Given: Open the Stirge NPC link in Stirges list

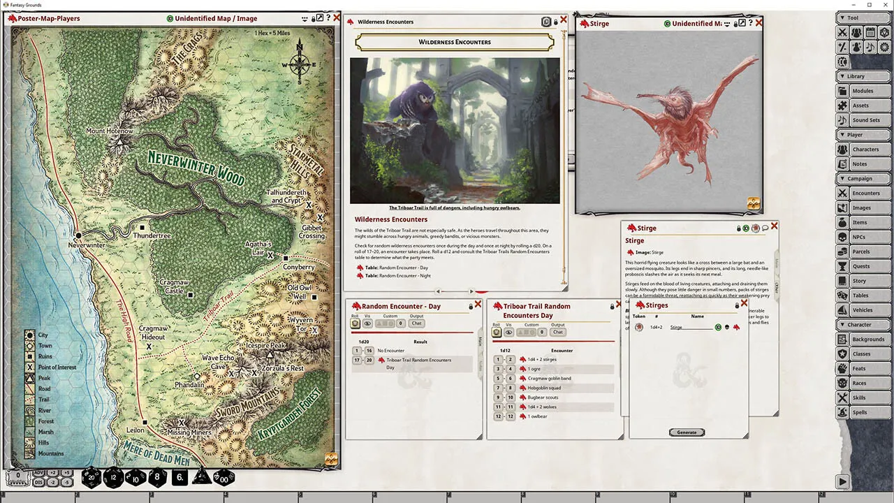Looking at the screenshot, I should tap(736, 327).
